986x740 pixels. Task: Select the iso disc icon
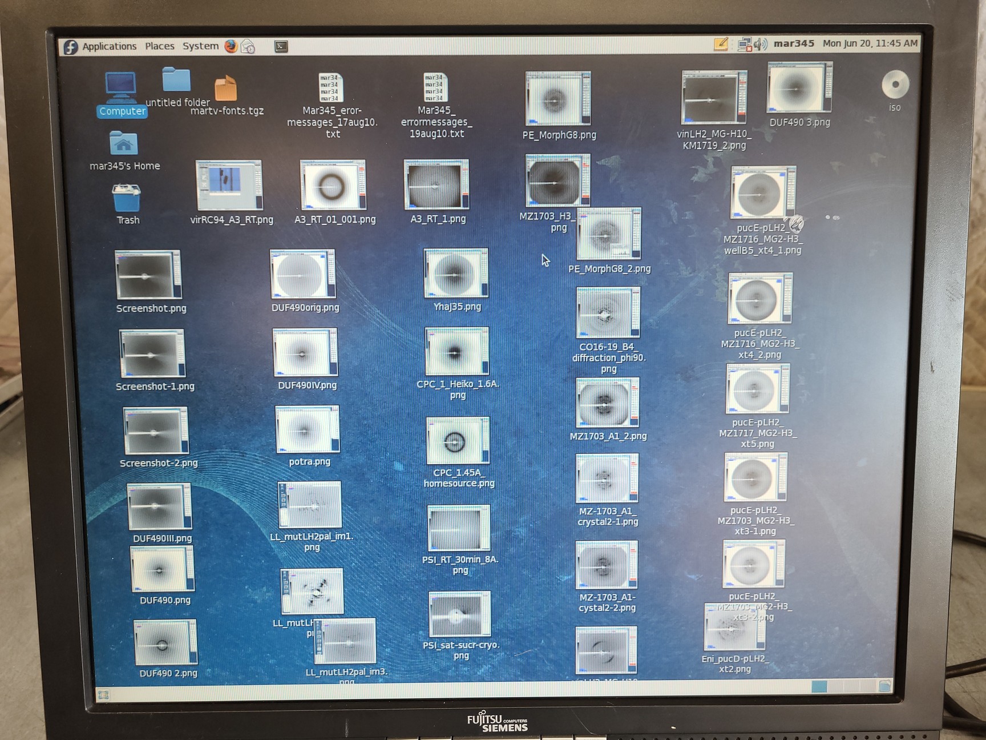click(895, 85)
